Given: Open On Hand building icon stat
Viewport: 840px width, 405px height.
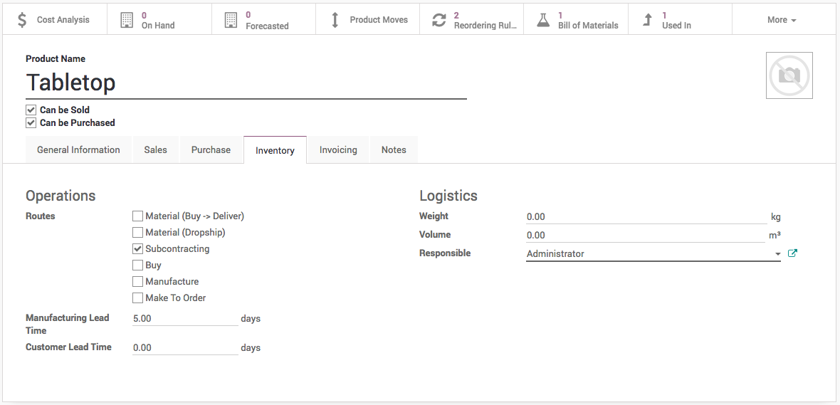Looking at the screenshot, I should point(127,20).
